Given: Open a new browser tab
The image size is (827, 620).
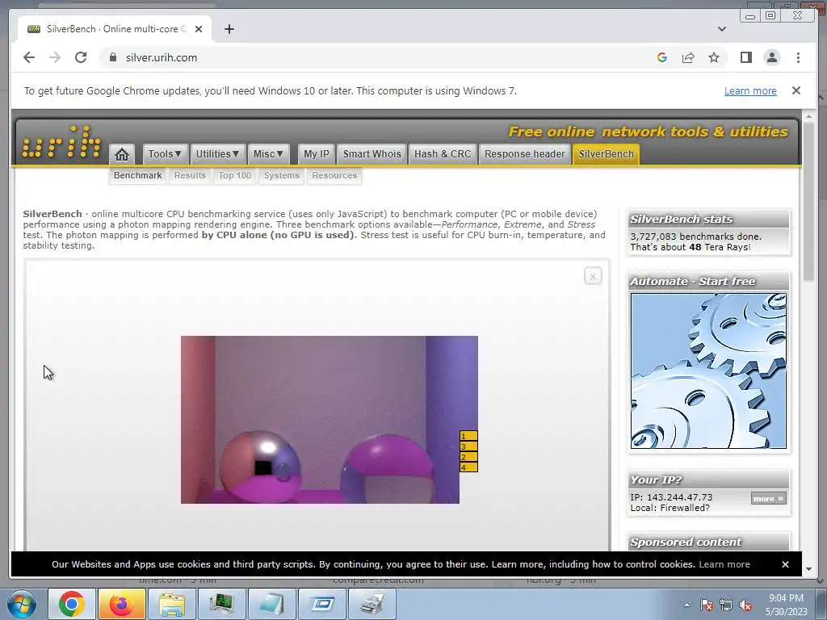Looking at the screenshot, I should point(229,29).
